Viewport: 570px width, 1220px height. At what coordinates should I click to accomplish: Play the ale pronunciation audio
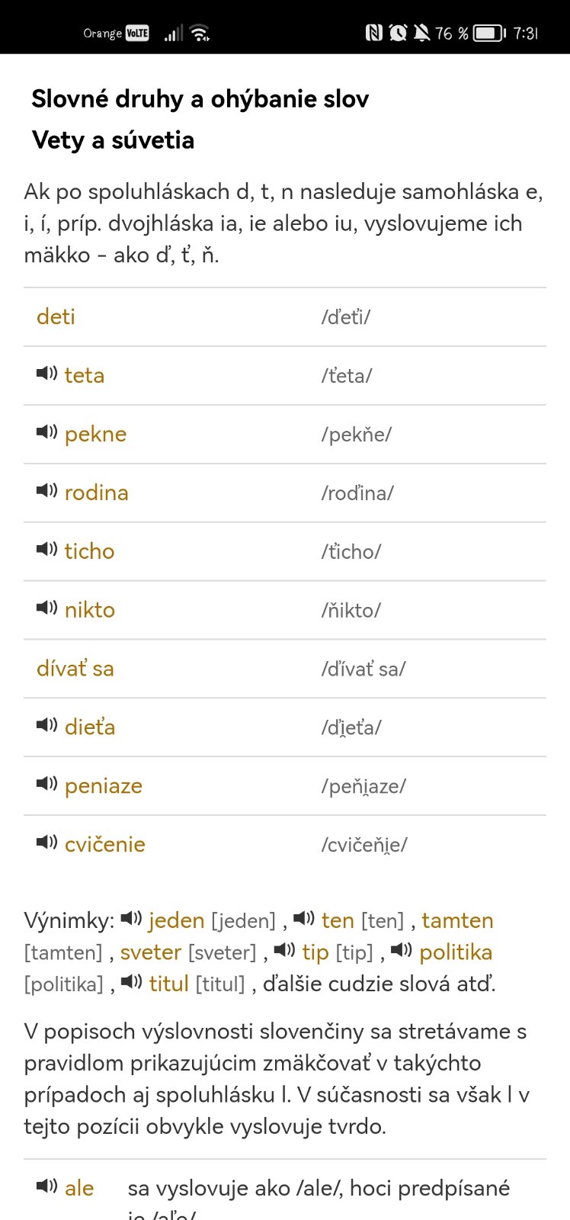(46, 1186)
